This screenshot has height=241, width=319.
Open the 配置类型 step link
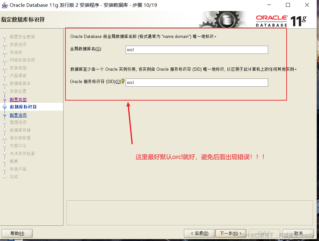[18, 99]
